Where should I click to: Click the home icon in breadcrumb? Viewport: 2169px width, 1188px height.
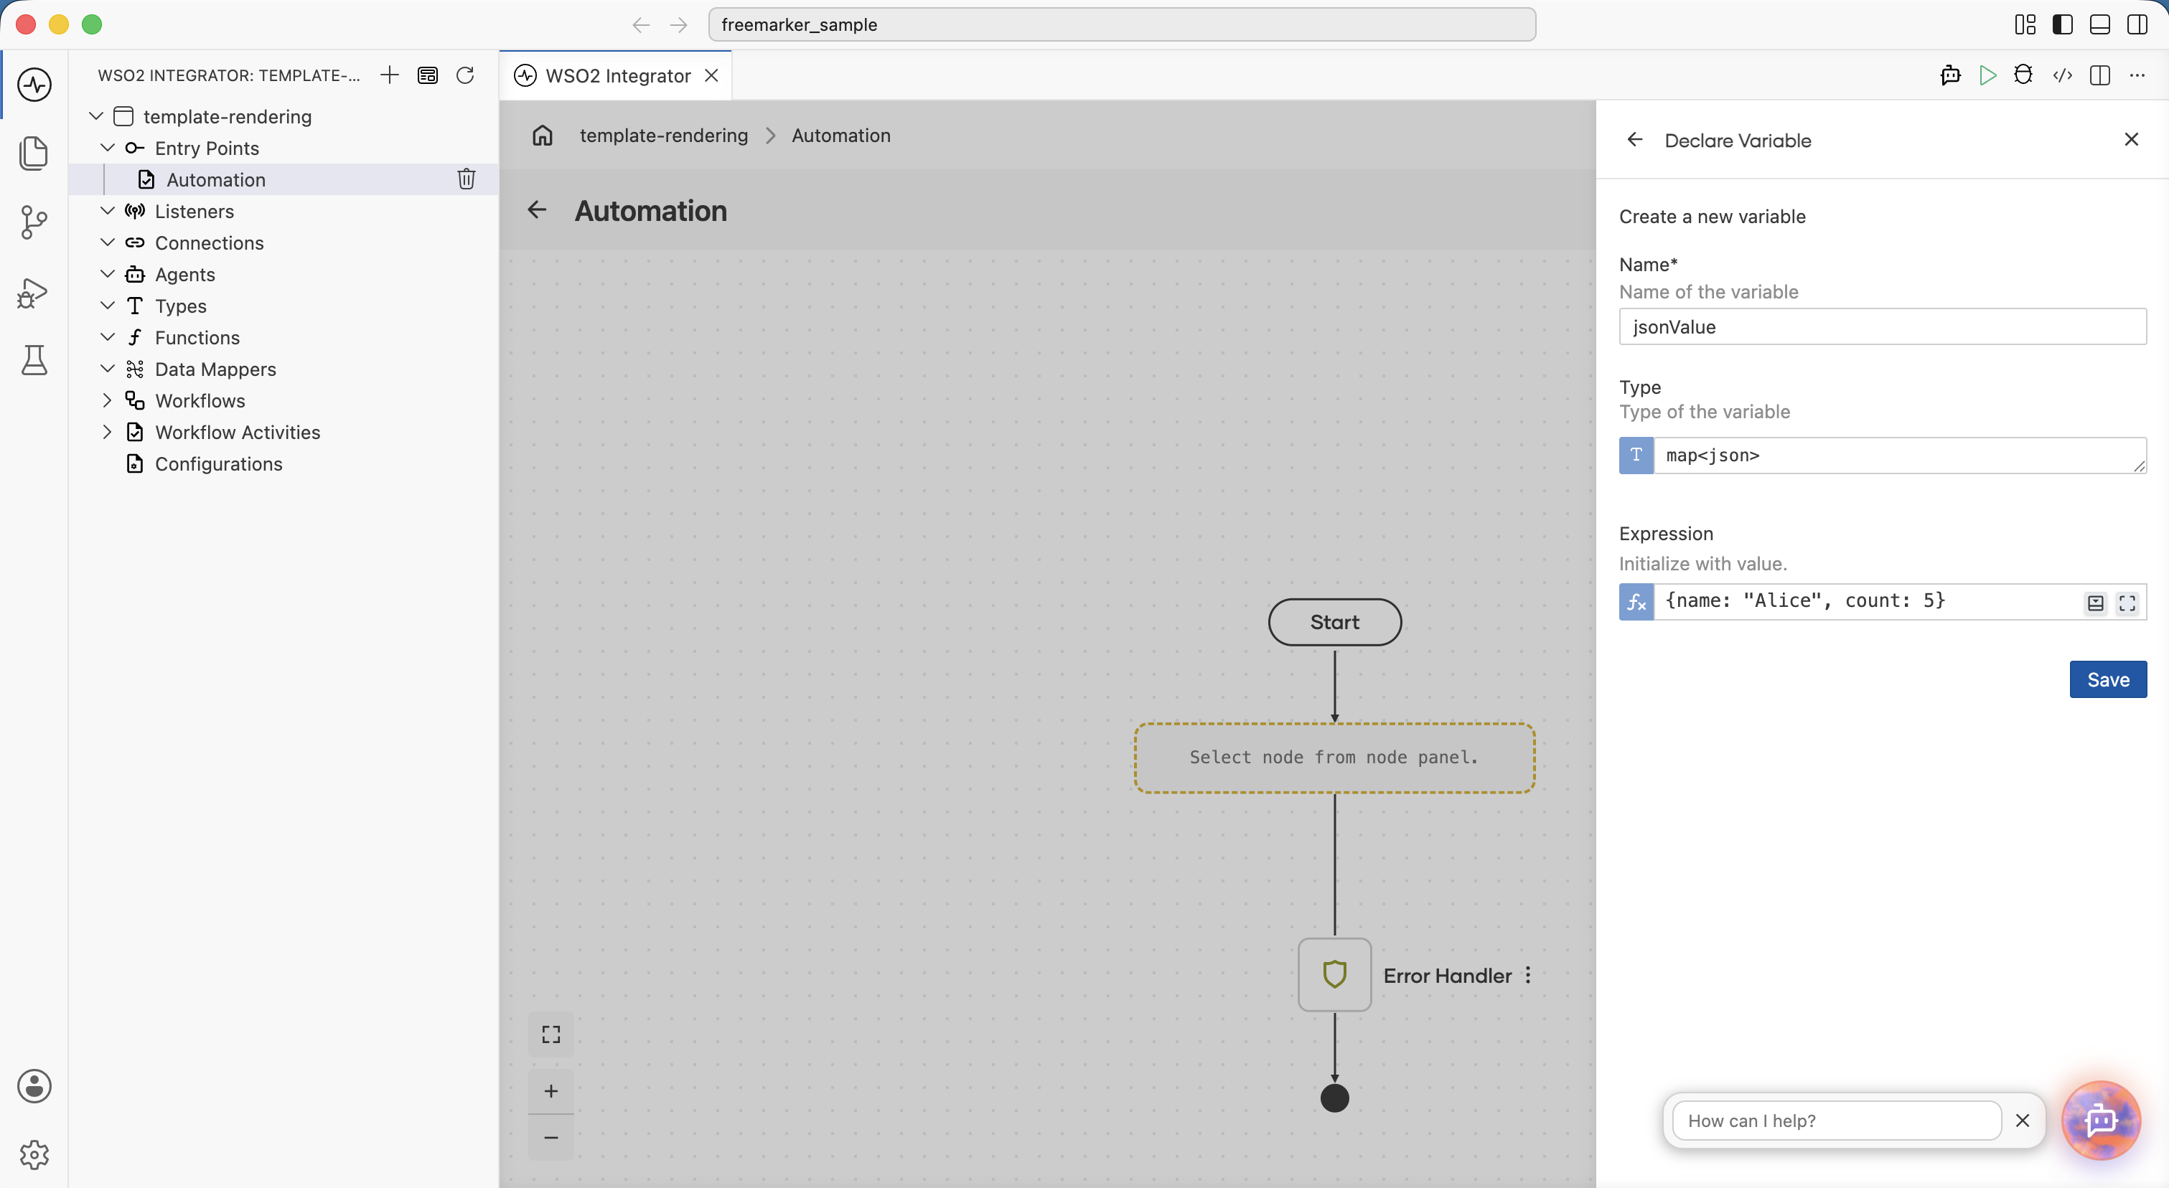pyautogui.click(x=543, y=136)
